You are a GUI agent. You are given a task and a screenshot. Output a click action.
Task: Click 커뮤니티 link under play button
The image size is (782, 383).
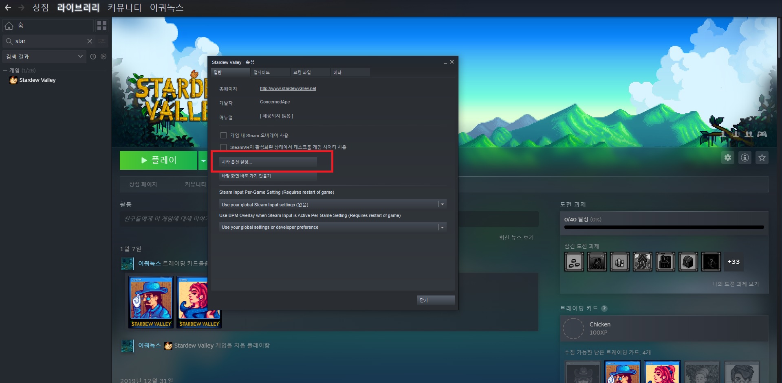[x=196, y=184]
